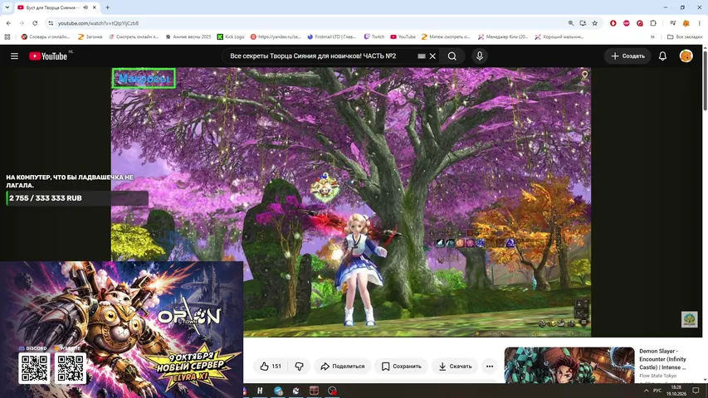Open YouTube notifications bell
This screenshot has width=708, height=398.
[662, 56]
